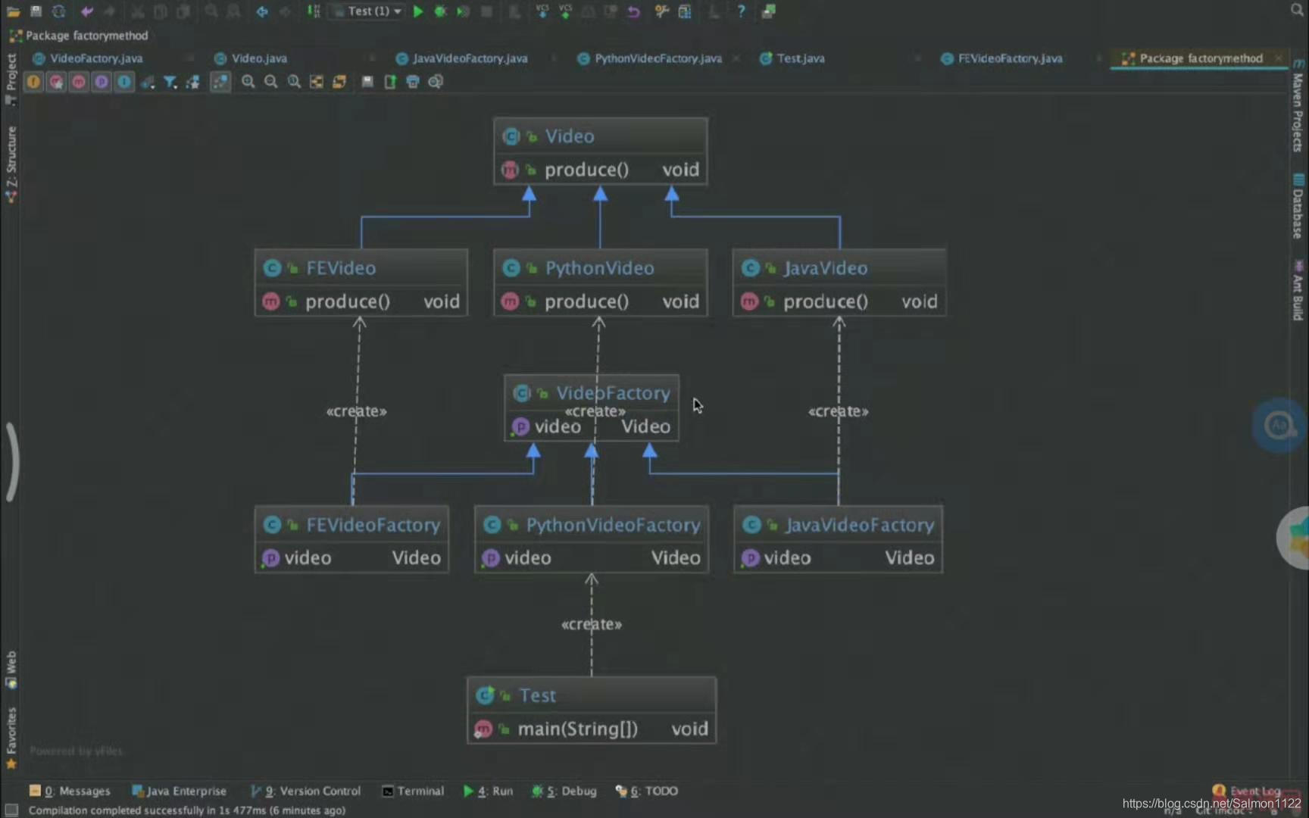
Task: Select JavaVideo produce() method row
Action: pyautogui.click(x=839, y=301)
